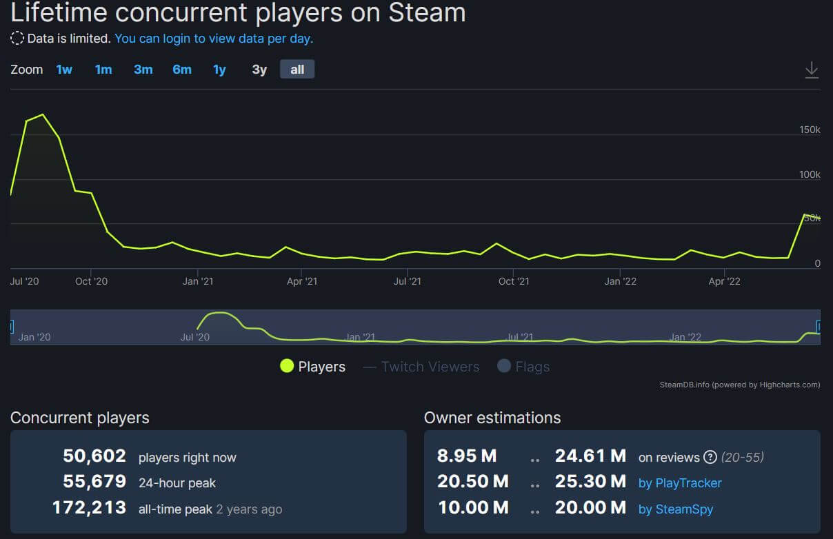Enable Twitch Viewers series in legend
This screenshot has height=539, width=833.
tap(421, 367)
